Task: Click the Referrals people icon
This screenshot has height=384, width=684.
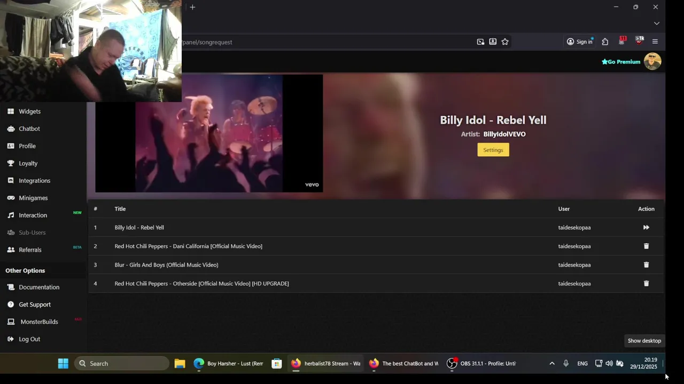Action: click(11, 250)
